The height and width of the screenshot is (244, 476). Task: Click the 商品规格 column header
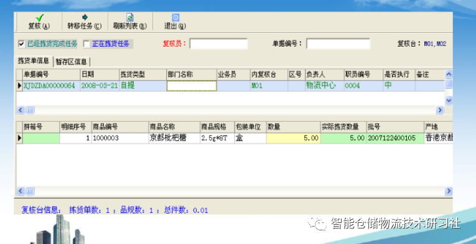pyautogui.click(x=217, y=127)
